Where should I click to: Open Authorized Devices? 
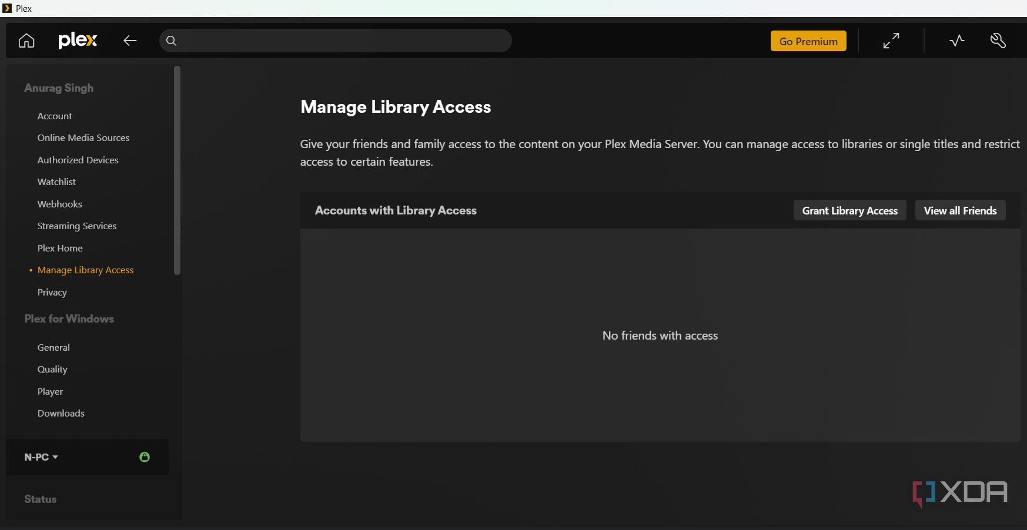coord(78,160)
